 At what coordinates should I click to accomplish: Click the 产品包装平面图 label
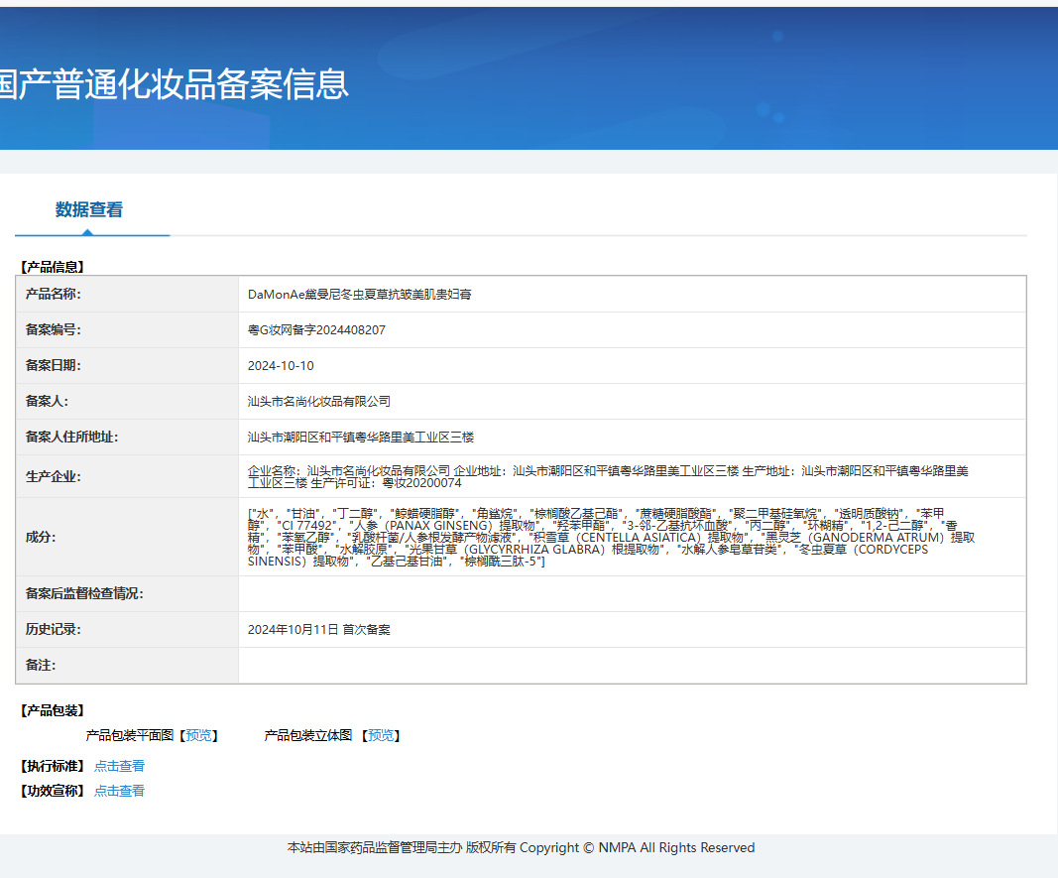(130, 735)
